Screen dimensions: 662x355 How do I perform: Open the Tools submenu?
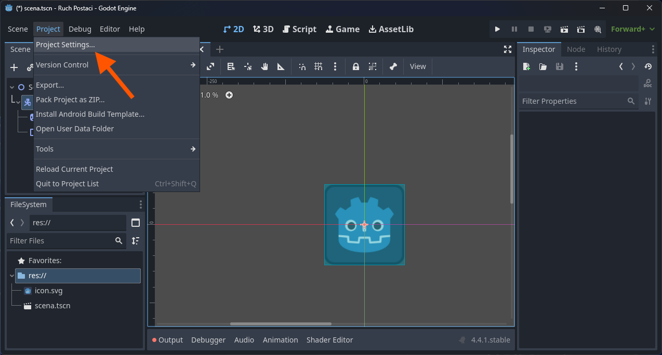click(x=116, y=149)
